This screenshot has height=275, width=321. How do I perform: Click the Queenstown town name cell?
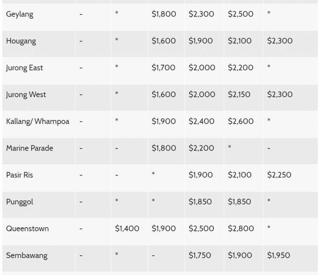(x=27, y=228)
